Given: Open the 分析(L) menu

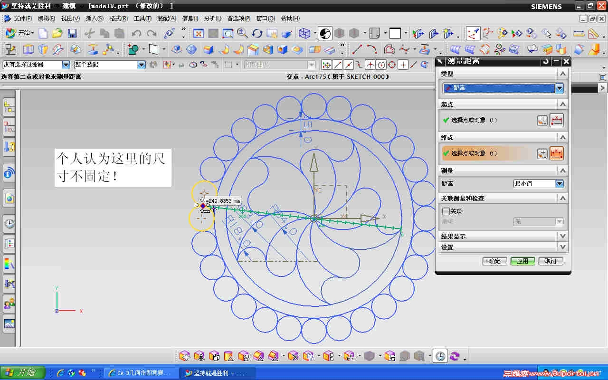Looking at the screenshot, I should pyautogui.click(x=213, y=19).
